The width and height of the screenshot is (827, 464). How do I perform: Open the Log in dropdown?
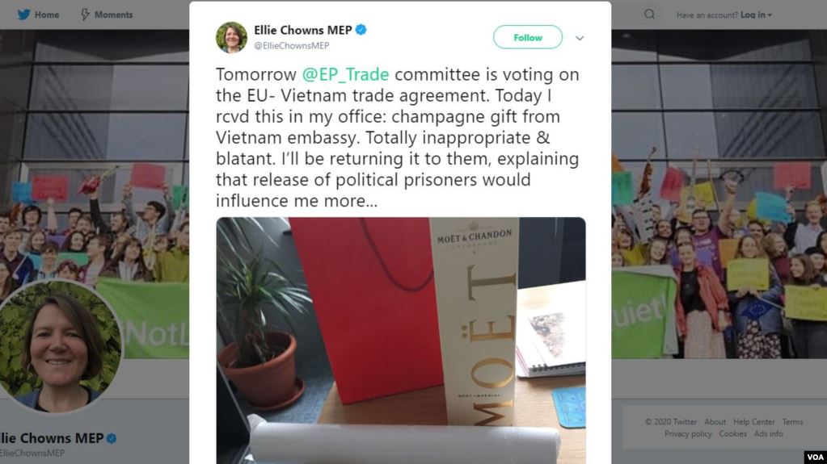[756, 15]
